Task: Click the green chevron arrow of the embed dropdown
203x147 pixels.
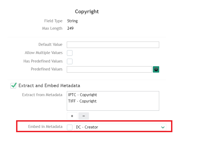Action: click(x=163, y=127)
